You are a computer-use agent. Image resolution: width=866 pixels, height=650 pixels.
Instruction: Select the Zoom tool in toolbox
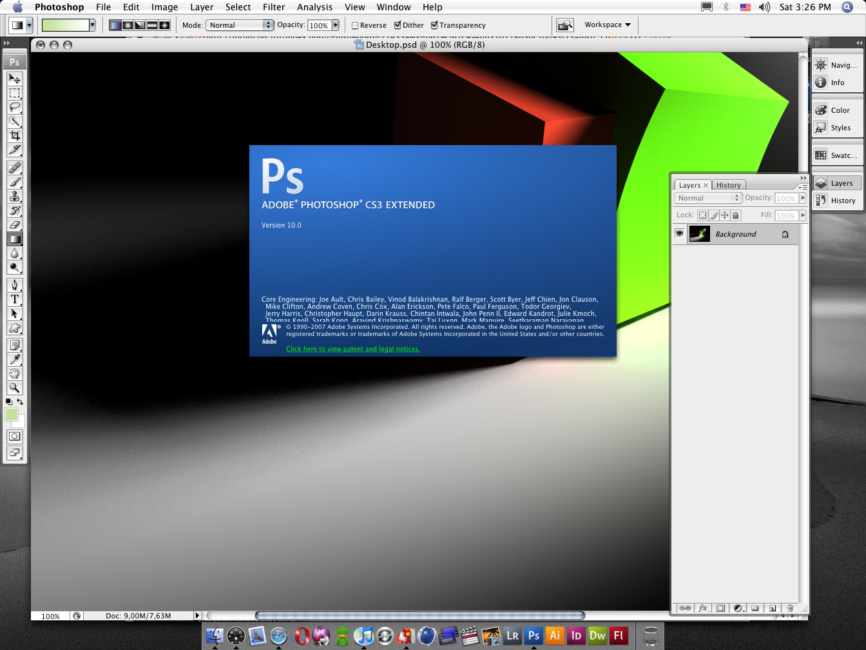coord(14,388)
